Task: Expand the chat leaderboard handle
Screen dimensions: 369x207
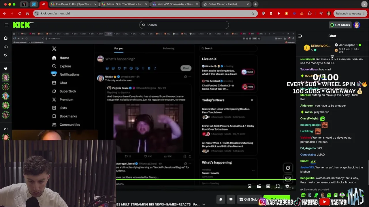Action: (x=332, y=57)
